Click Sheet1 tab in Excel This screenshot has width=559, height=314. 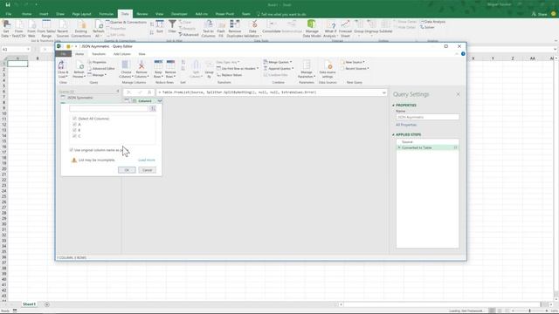coord(29,304)
